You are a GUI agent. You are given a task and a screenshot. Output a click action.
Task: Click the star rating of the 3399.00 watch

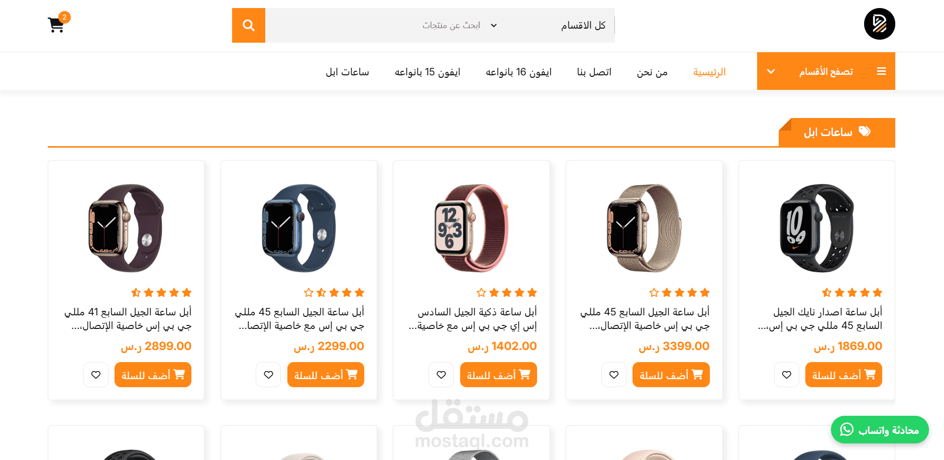679,292
